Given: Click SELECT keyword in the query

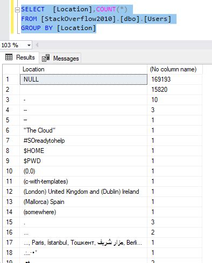Looking at the screenshot, I should pyautogui.click(x=33, y=9).
